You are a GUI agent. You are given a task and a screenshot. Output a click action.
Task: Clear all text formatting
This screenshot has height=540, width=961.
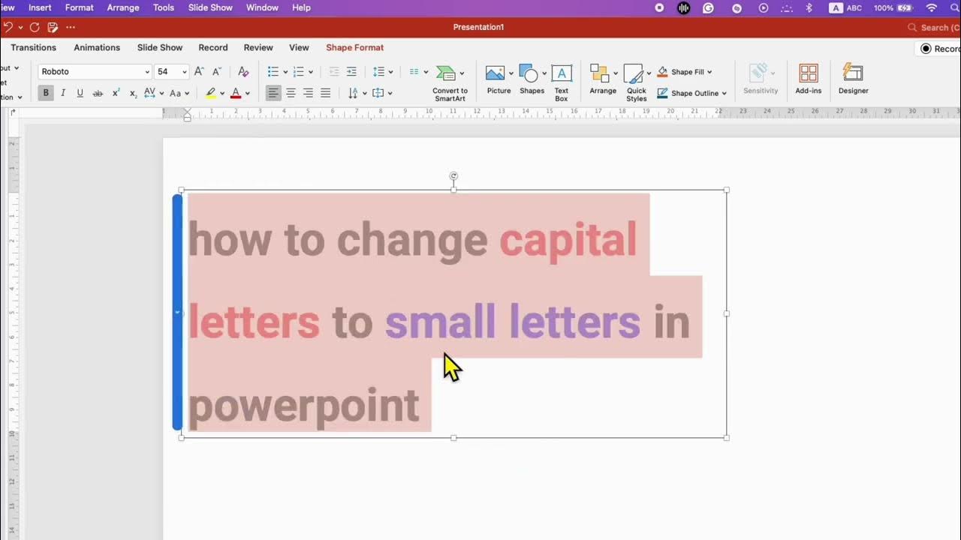243,71
